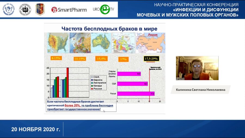Click the magenta Россия horizontal bar
This screenshot has width=245, height=138.
pos(136,94)
